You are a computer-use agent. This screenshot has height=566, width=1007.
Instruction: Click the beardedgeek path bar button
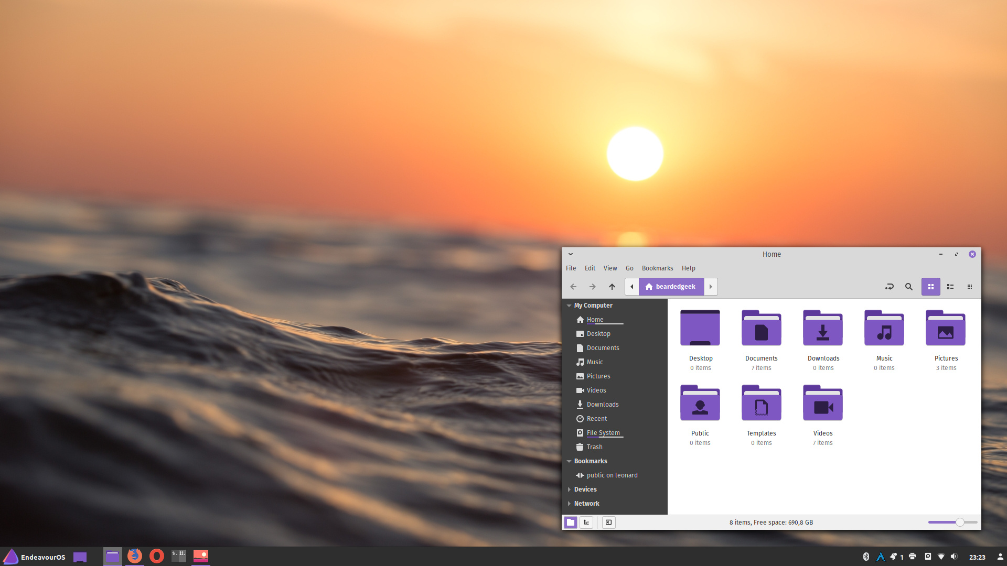pyautogui.click(x=671, y=287)
